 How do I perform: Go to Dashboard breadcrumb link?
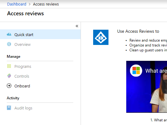click(17, 4)
